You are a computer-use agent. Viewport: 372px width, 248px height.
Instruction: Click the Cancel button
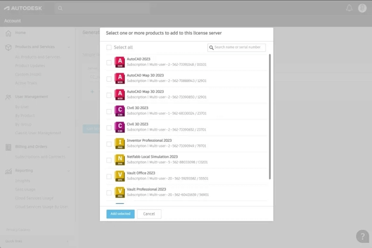pos(149,214)
